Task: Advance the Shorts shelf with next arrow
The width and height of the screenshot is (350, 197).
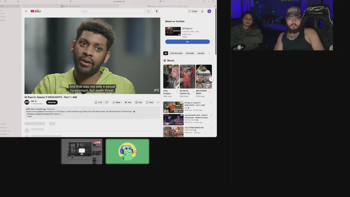Action: click(211, 79)
